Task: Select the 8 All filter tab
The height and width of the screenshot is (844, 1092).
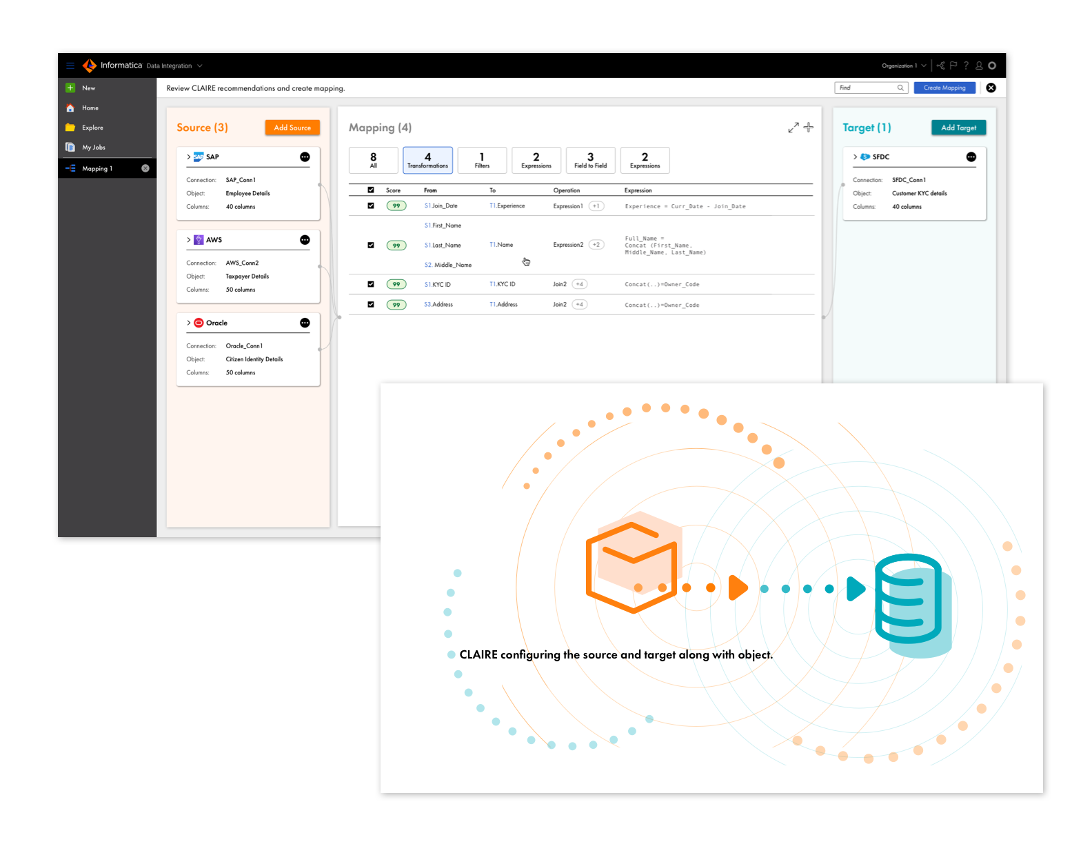Action: pos(373,160)
